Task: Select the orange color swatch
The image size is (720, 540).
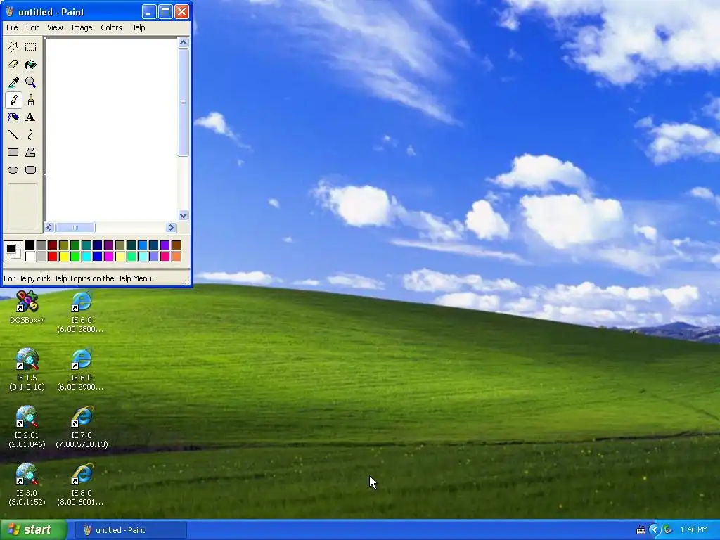Action: pyautogui.click(x=176, y=256)
